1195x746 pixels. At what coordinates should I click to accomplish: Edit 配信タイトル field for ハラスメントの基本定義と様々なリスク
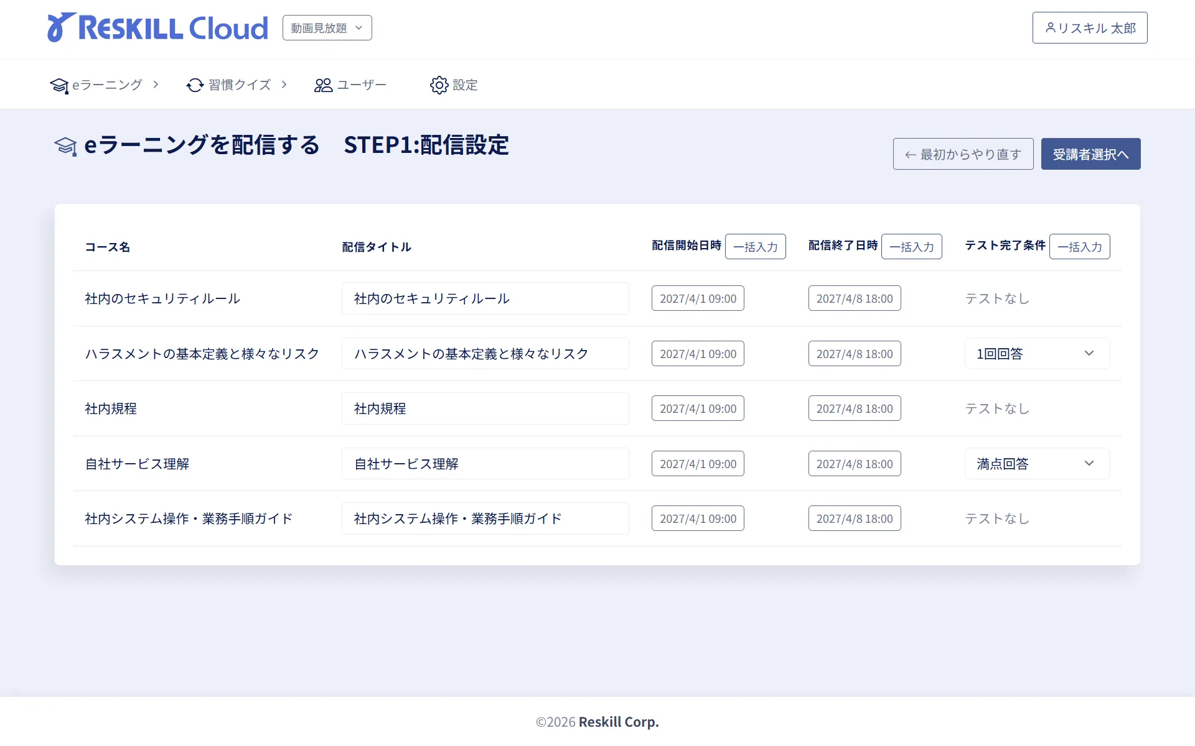click(x=485, y=353)
